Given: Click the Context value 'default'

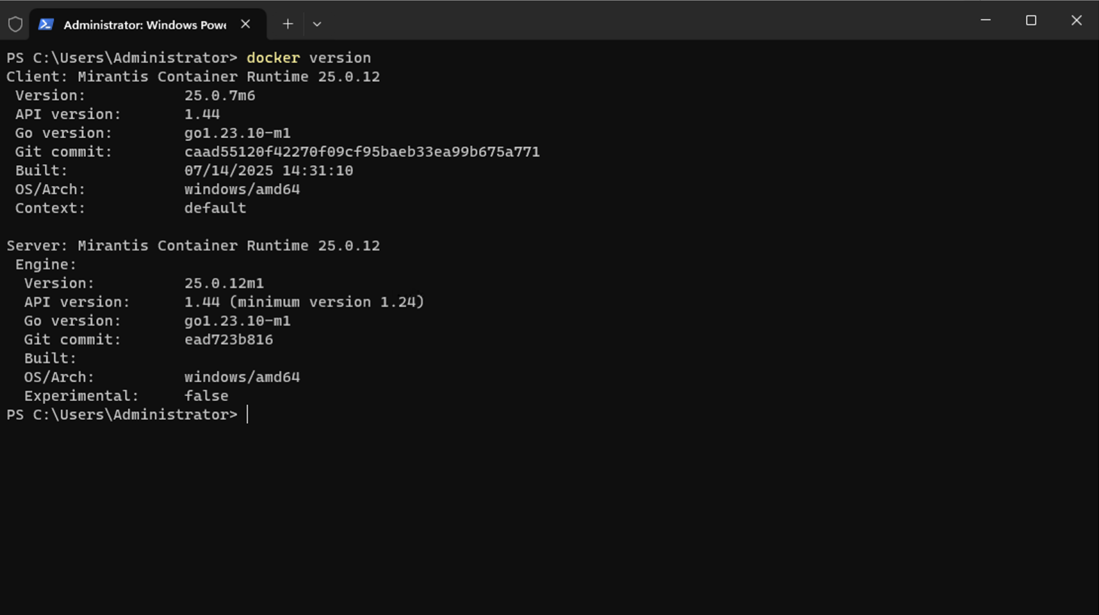Looking at the screenshot, I should [x=215, y=208].
